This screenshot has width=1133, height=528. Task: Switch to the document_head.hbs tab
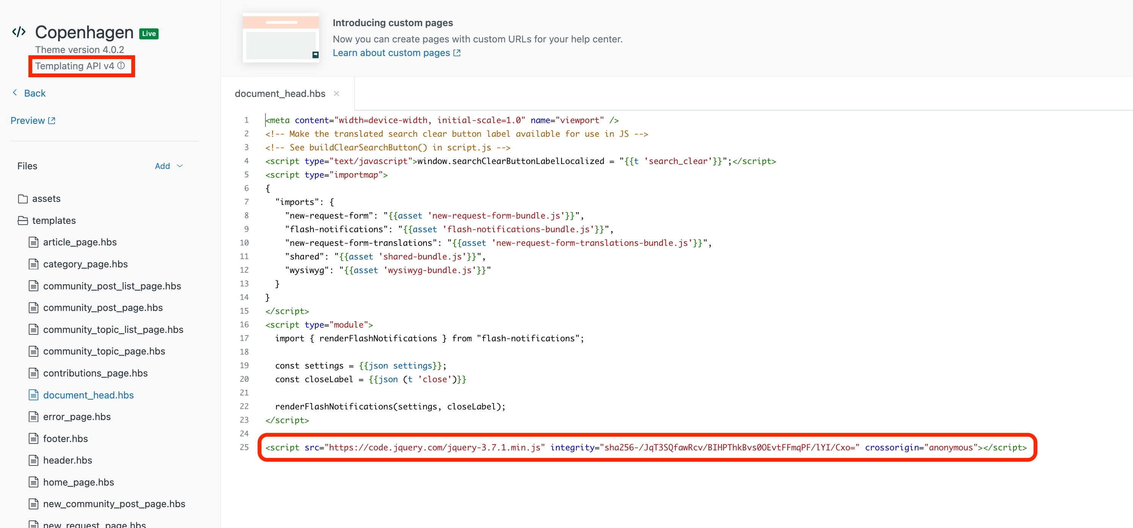click(280, 94)
